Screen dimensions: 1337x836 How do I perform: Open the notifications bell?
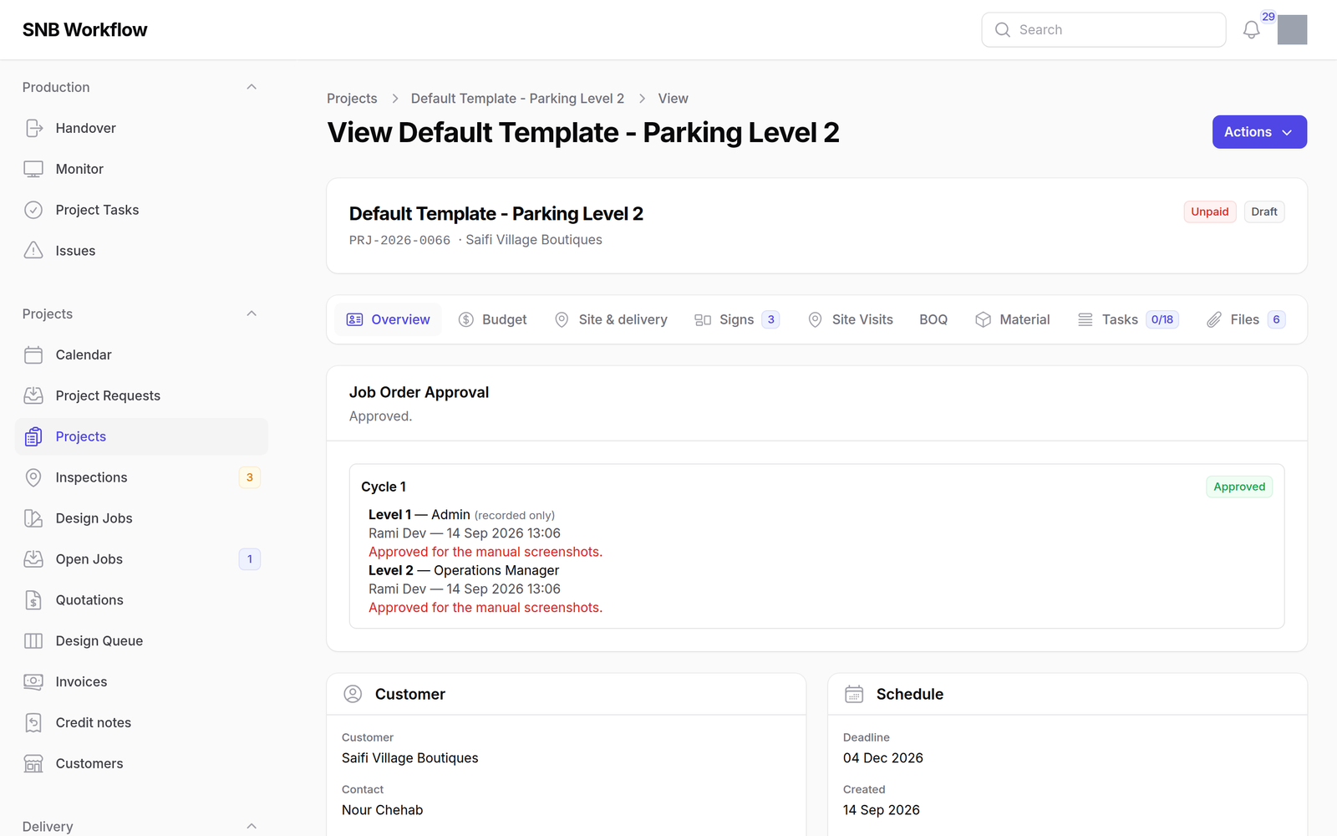tap(1251, 30)
